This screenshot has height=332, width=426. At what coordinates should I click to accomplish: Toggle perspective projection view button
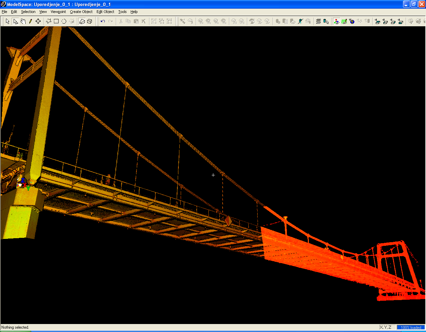coord(82,21)
